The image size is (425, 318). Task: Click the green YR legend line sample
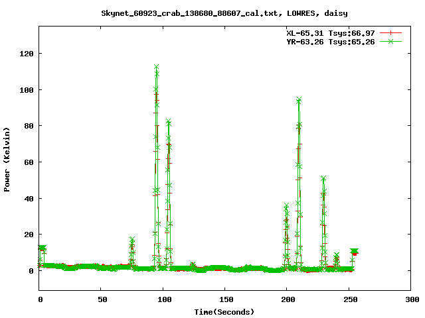tap(390, 41)
